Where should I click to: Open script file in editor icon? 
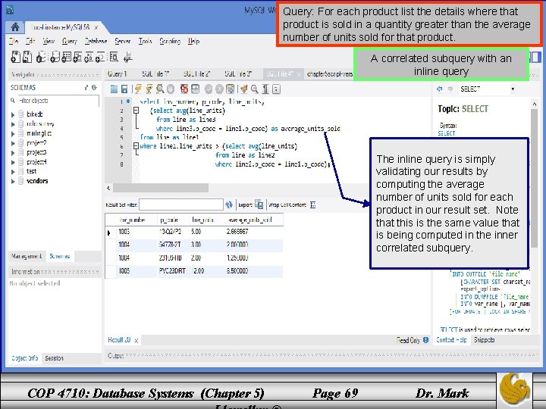[114, 89]
